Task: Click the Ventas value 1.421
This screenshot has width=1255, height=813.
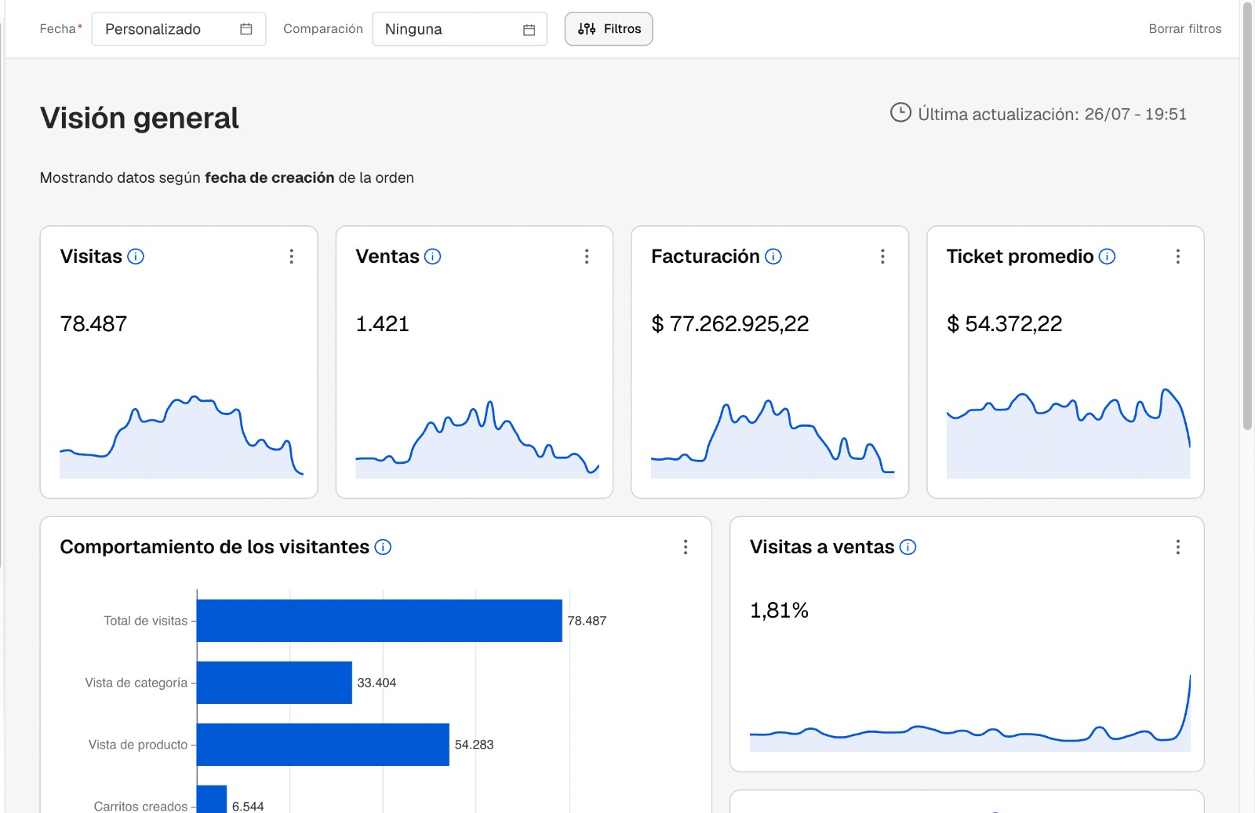Action: pyautogui.click(x=382, y=324)
